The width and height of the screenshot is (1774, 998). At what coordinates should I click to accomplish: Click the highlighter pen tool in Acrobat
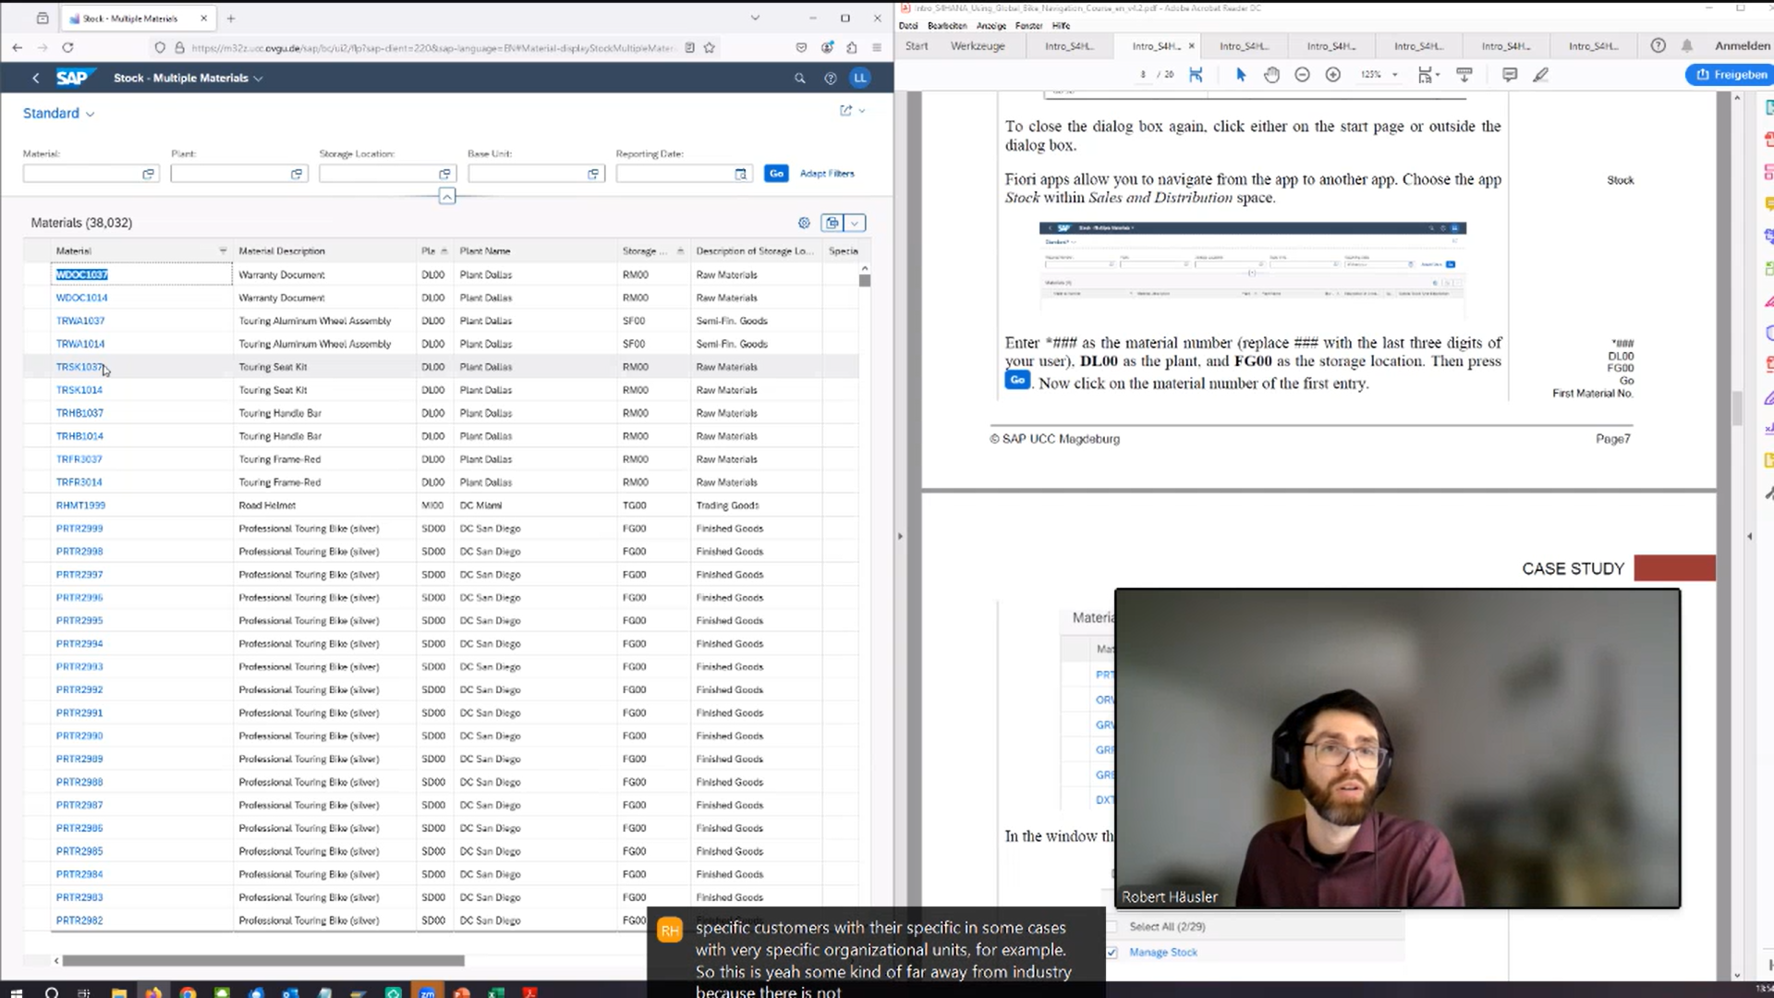1540,75
